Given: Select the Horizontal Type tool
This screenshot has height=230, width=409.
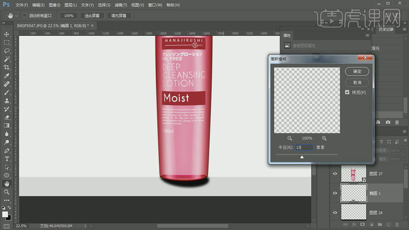Looking at the screenshot, I should [7, 159].
